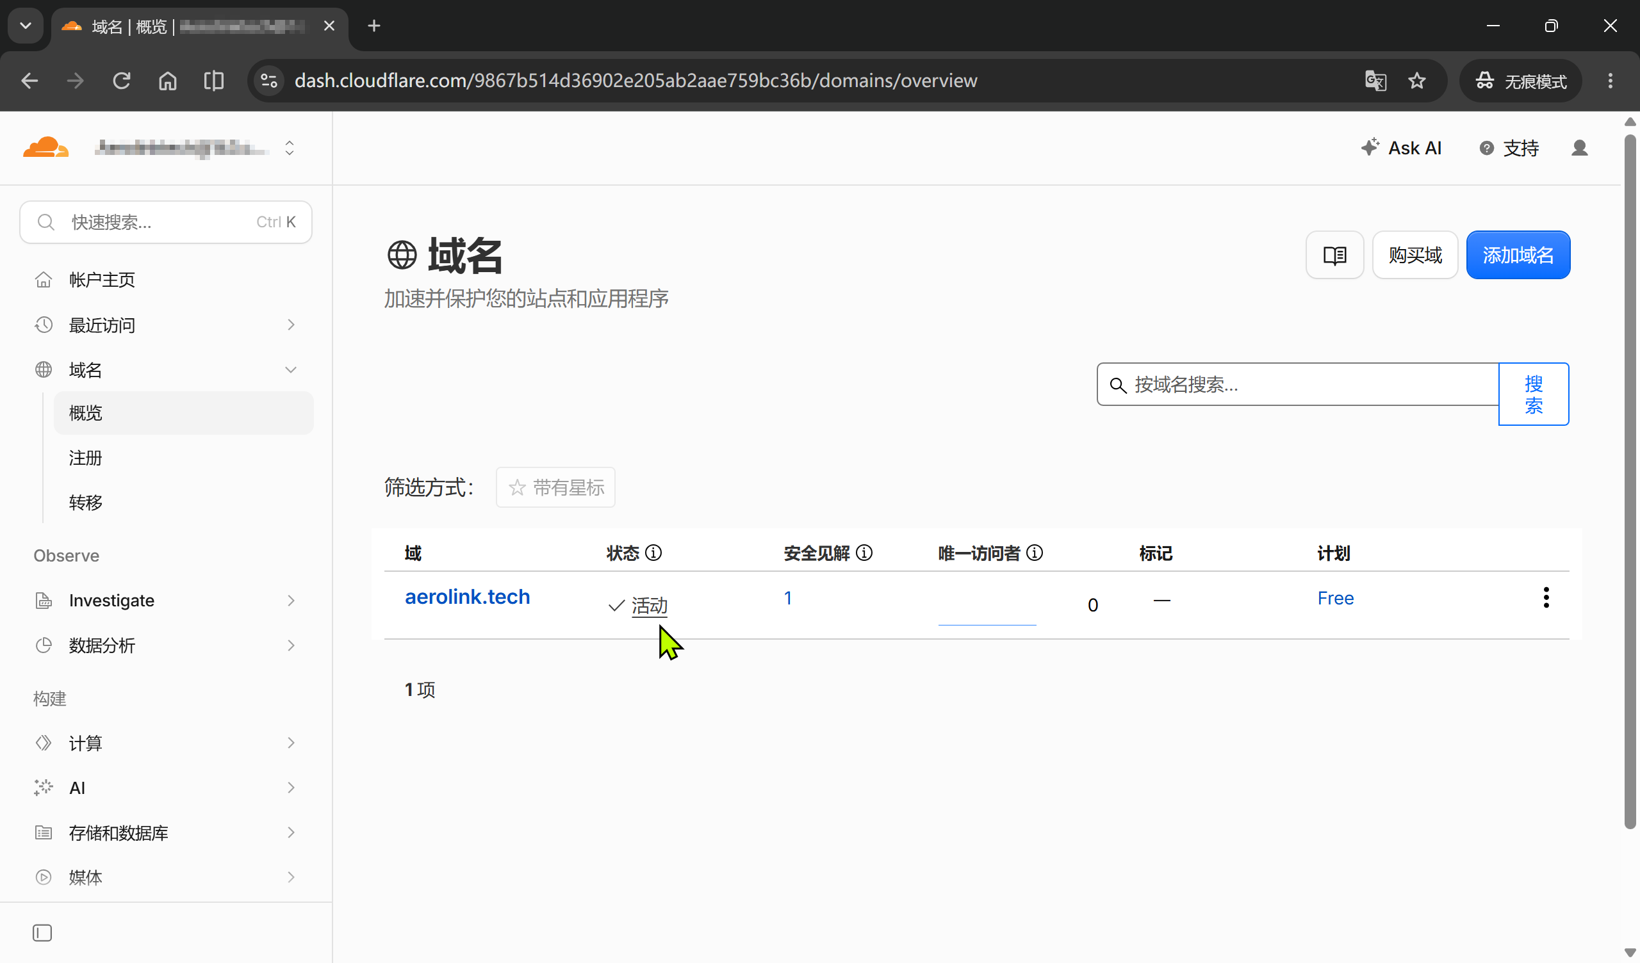Expand the Investigate section
Viewport: 1640px width, 963px height.
(x=165, y=600)
